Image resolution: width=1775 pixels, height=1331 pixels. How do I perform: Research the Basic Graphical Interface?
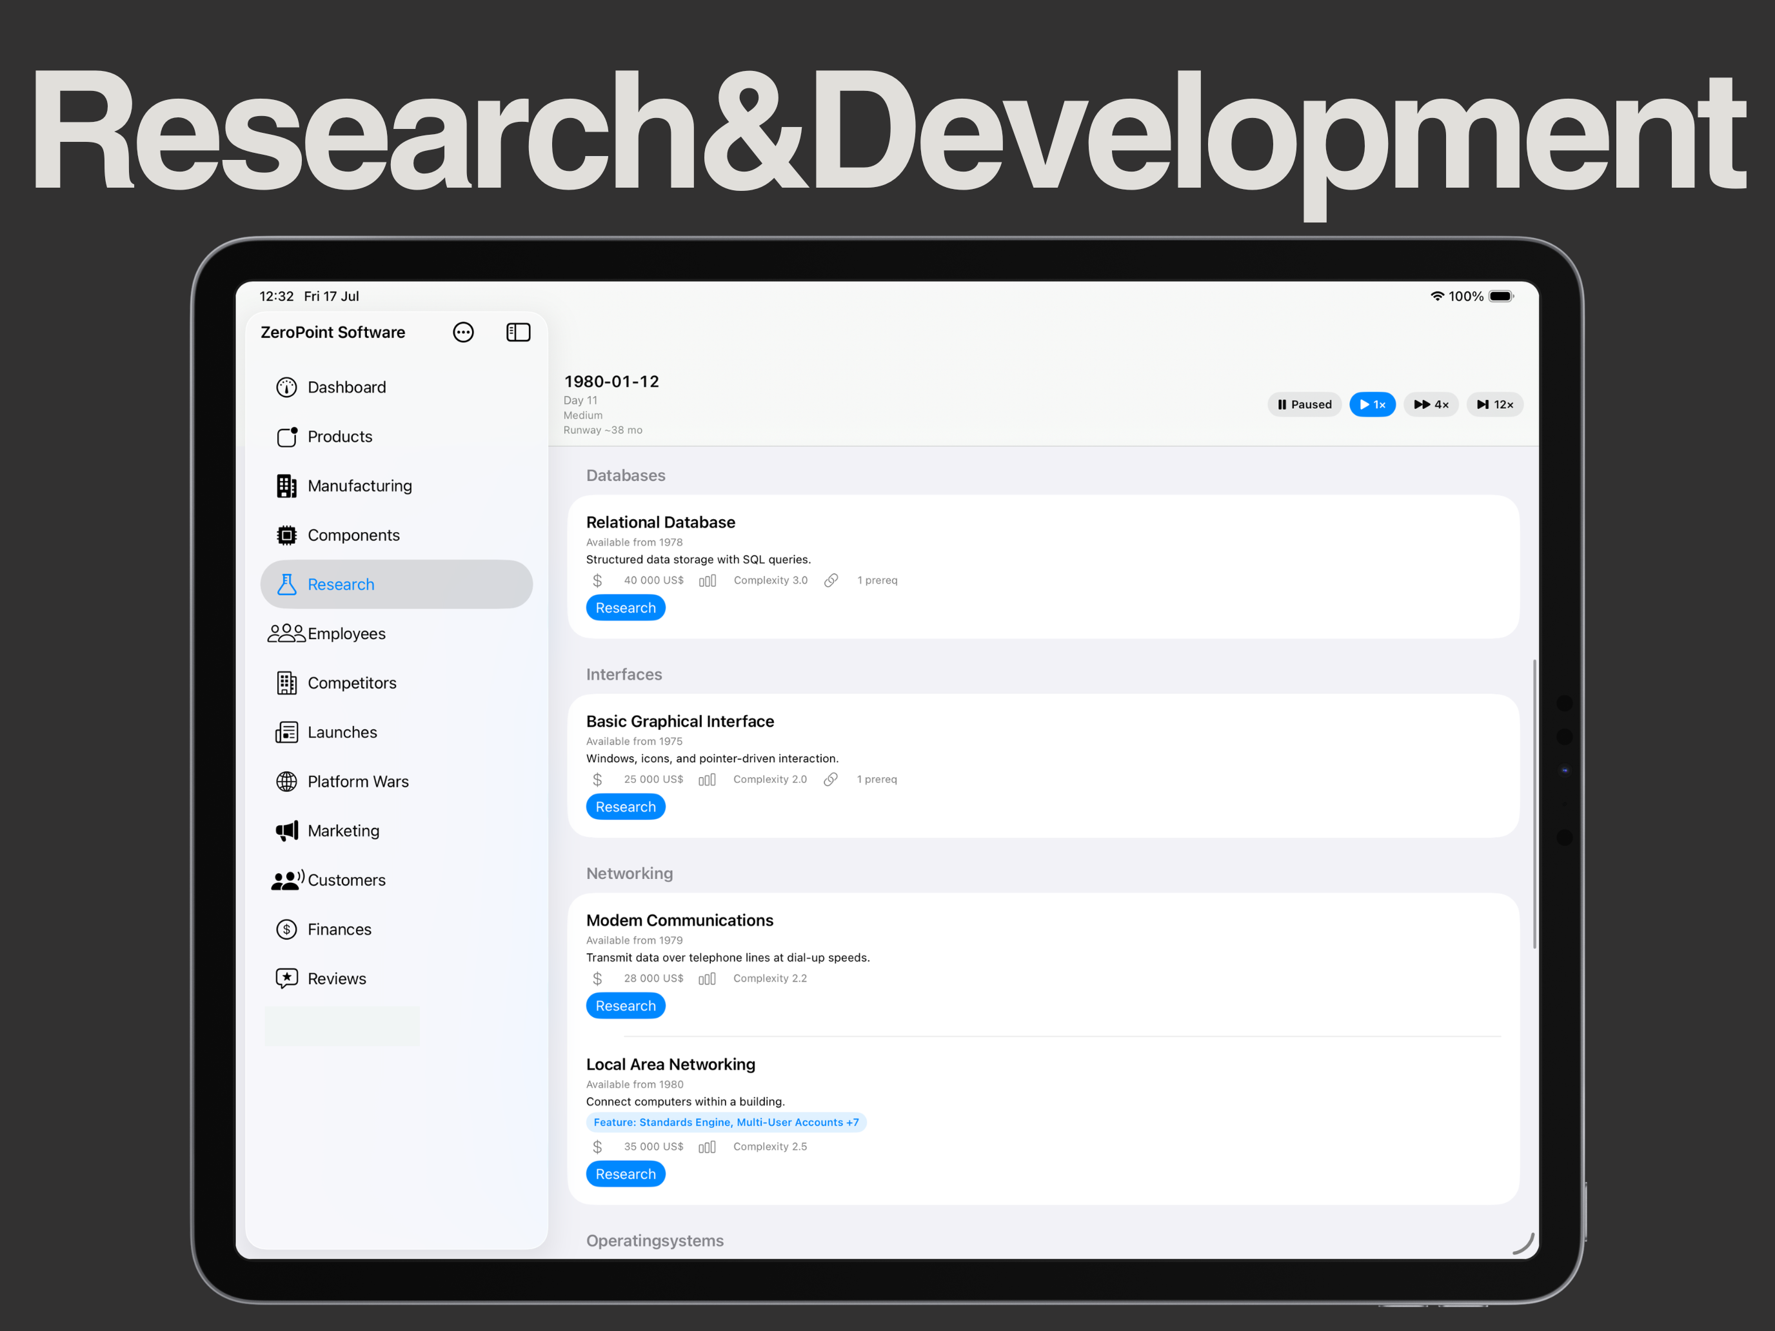point(625,807)
